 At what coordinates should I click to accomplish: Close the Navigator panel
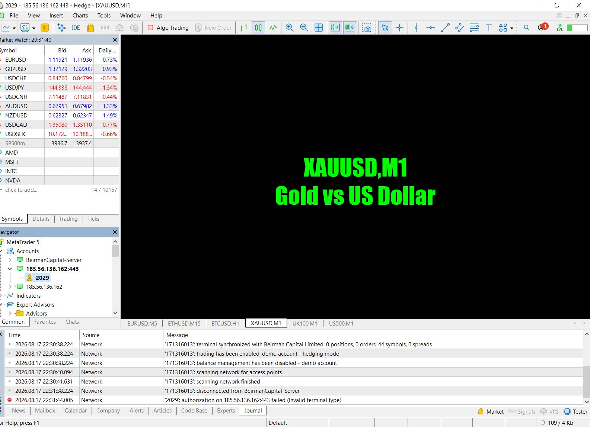tap(115, 232)
